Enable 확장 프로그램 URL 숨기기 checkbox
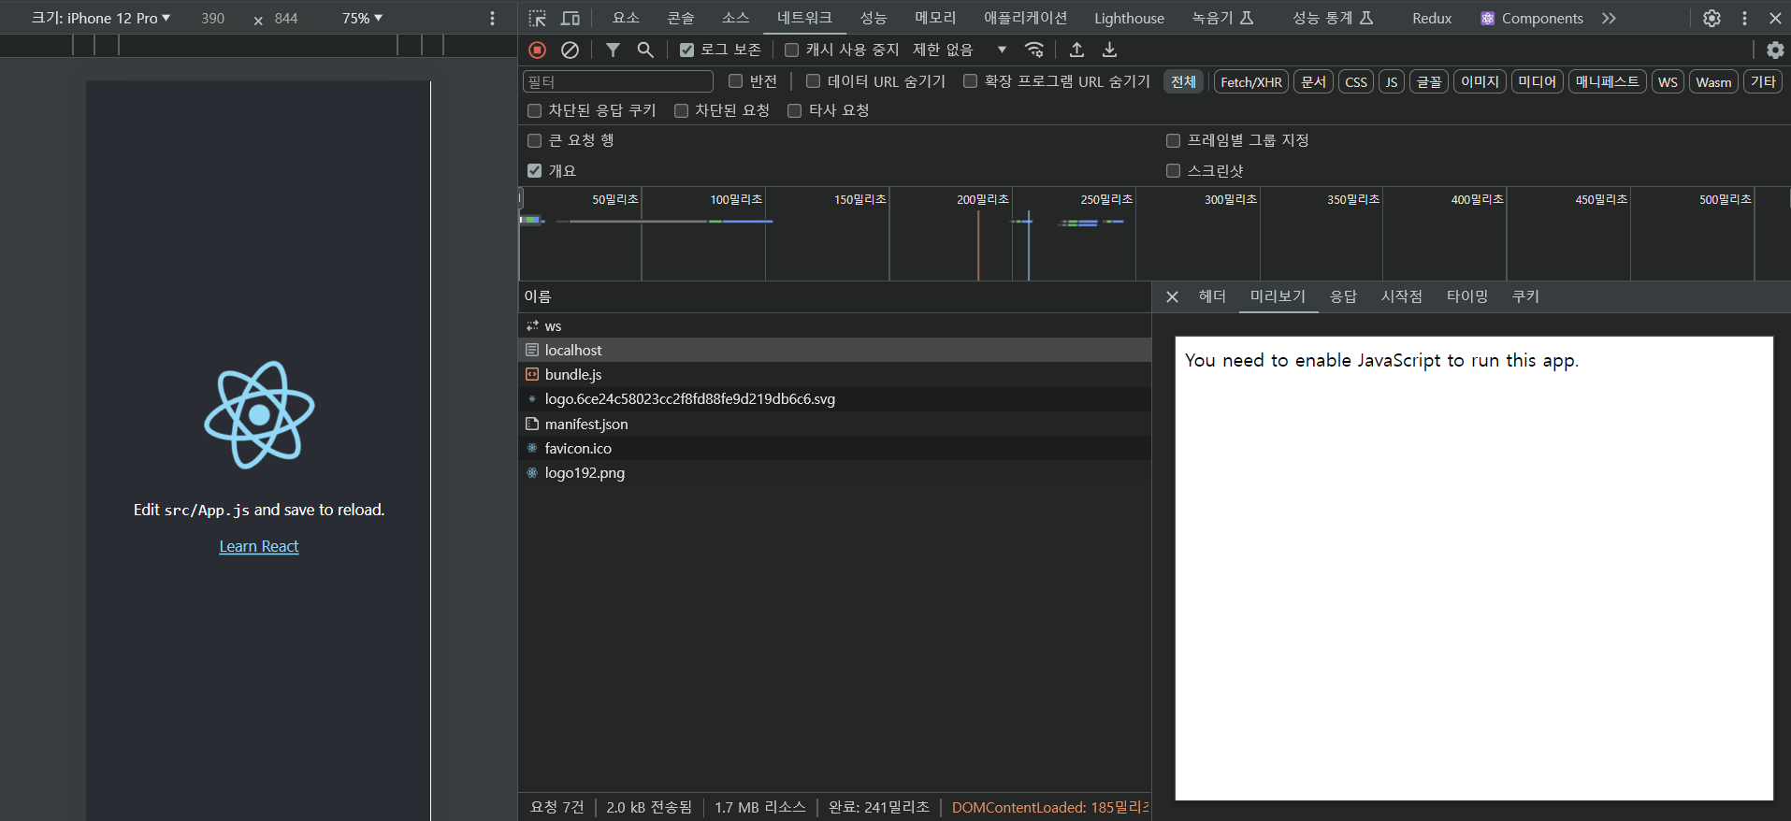The width and height of the screenshot is (1791, 821). (x=970, y=81)
